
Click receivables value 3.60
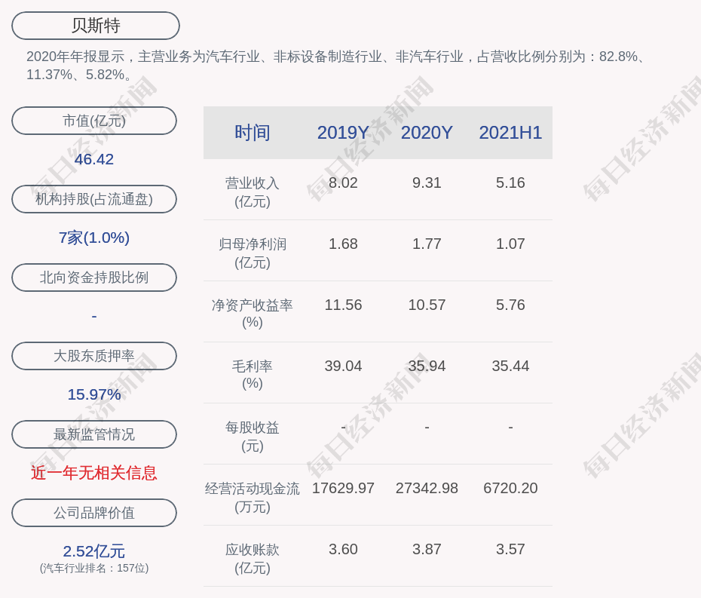click(x=343, y=549)
